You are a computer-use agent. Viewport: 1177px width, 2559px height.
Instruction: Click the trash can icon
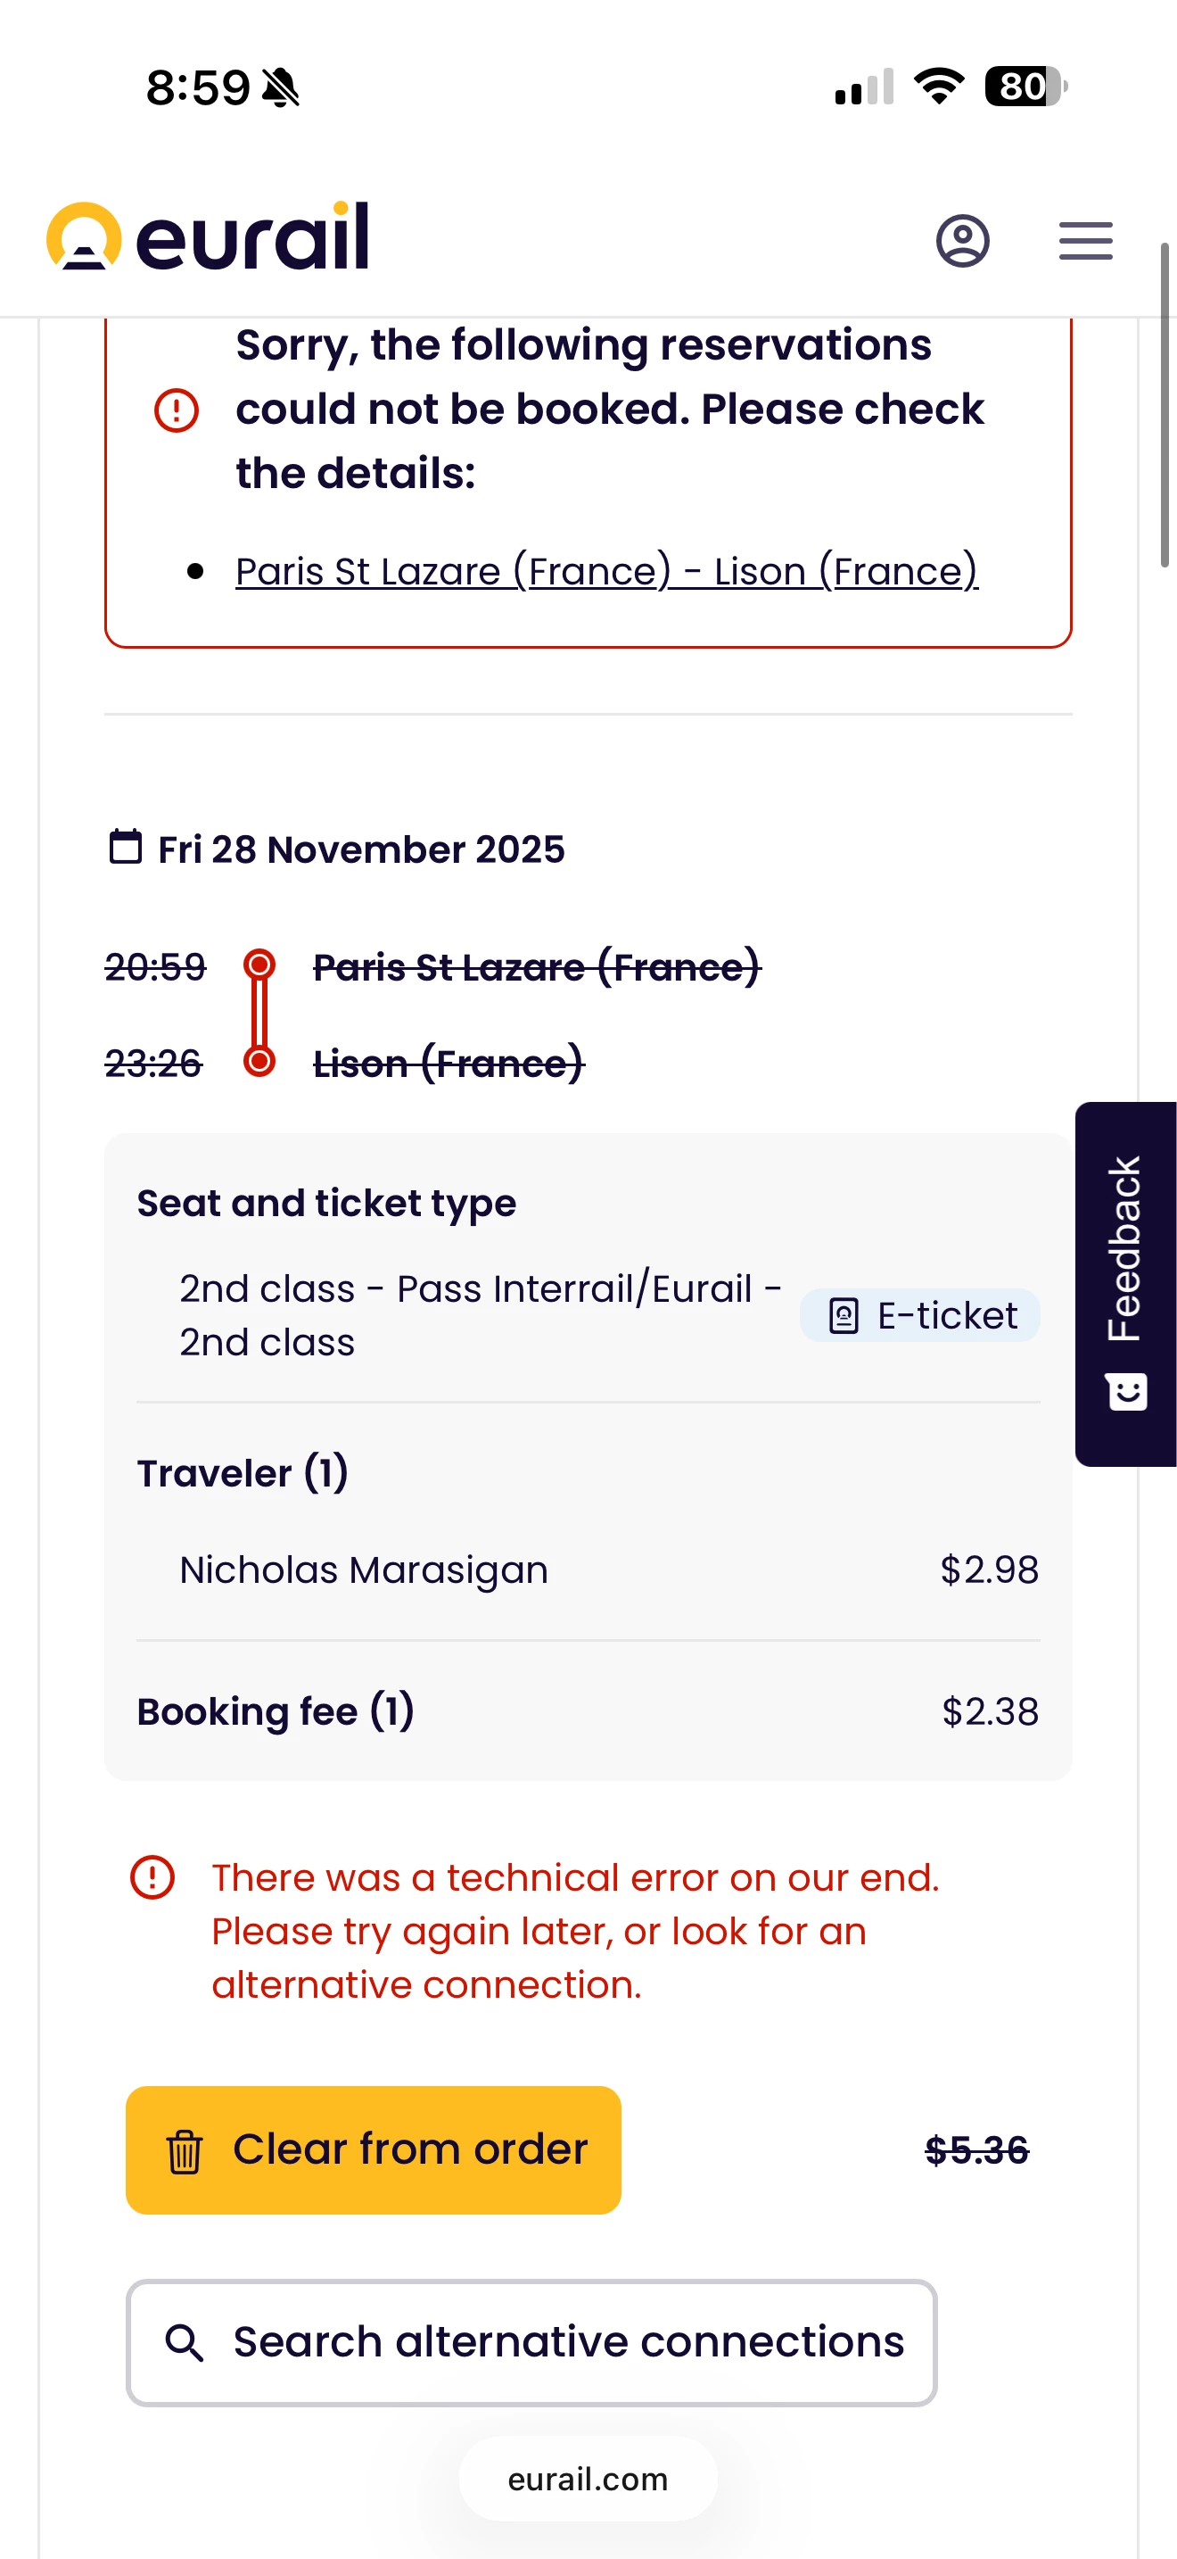tap(185, 2150)
